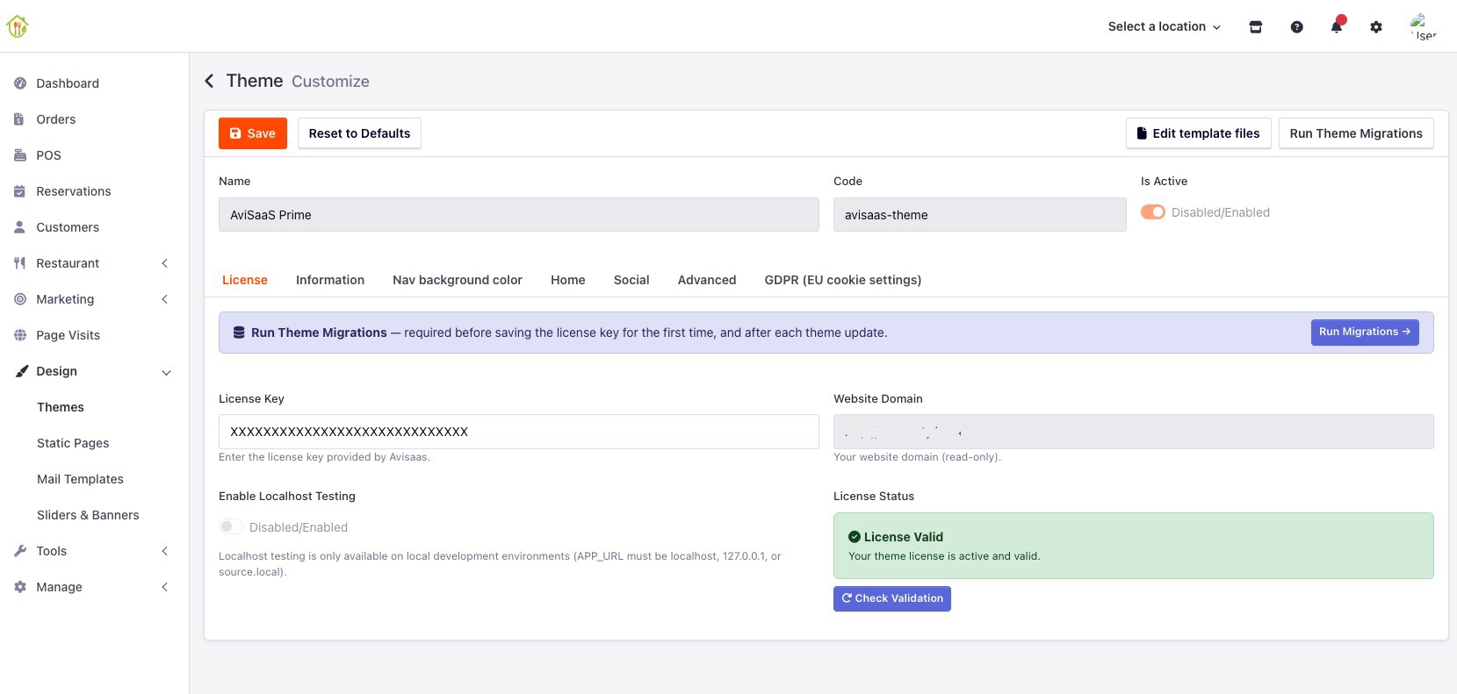Collapse the Design sidebar menu

[94, 371]
